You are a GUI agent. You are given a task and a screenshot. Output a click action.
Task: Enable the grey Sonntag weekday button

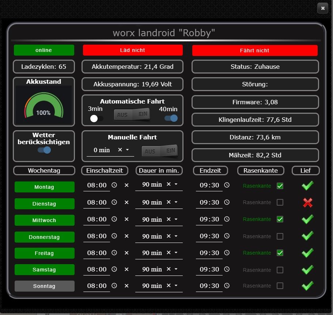click(44, 286)
